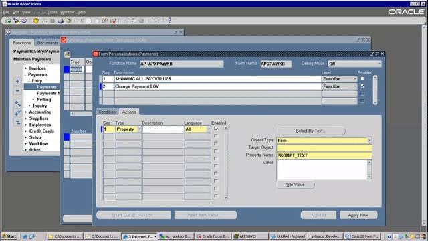Click the actions list vertical scrollbar
The height and width of the screenshot is (241, 428).
tap(226, 163)
